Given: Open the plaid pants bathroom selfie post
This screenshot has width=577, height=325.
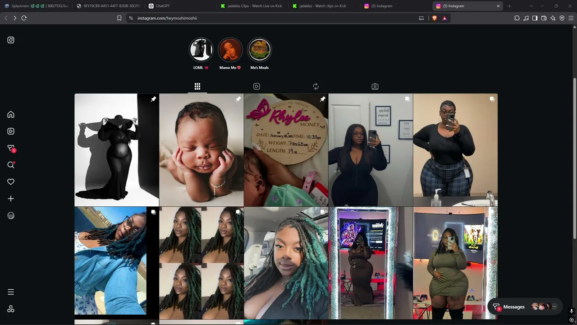Looking at the screenshot, I should (x=455, y=150).
